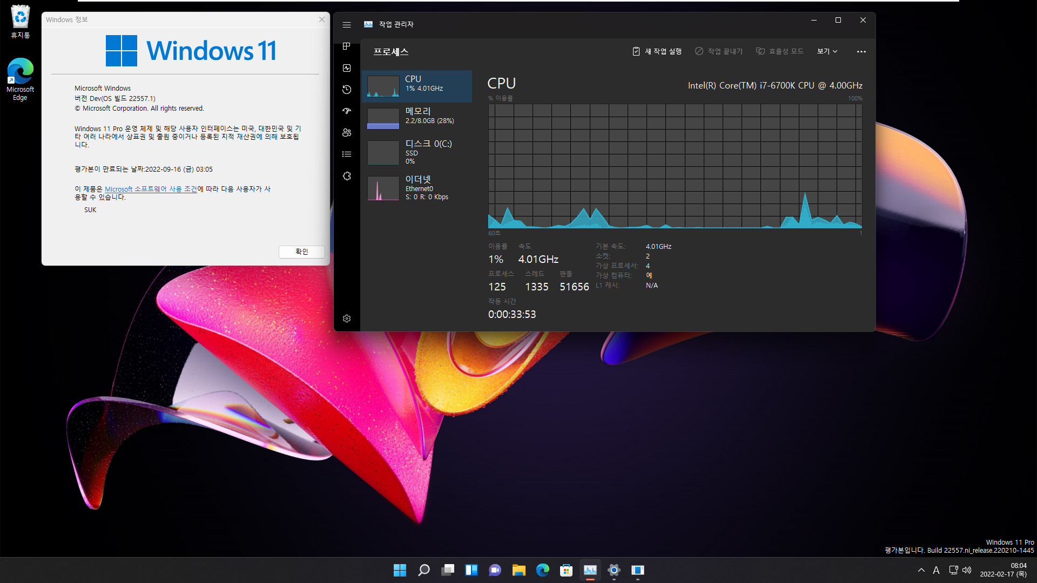Open the Processes page icon in sidebar
1037x583 pixels.
[347, 46]
